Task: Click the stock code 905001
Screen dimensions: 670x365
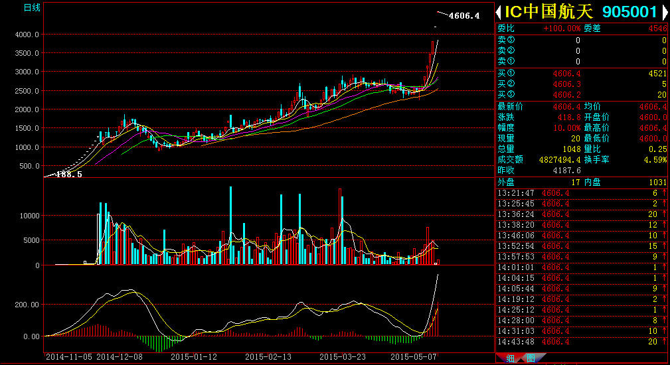Action: tap(629, 12)
